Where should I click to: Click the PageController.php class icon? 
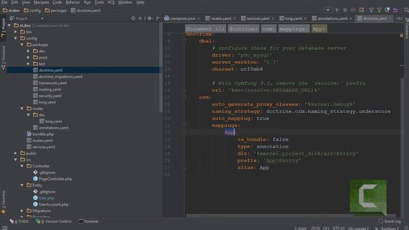click(36, 179)
